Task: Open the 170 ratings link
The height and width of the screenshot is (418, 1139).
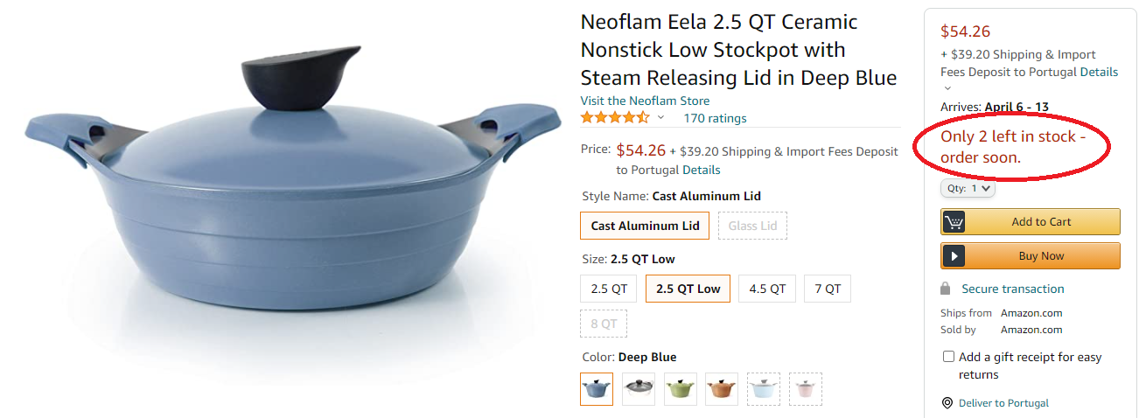Action: click(x=715, y=118)
